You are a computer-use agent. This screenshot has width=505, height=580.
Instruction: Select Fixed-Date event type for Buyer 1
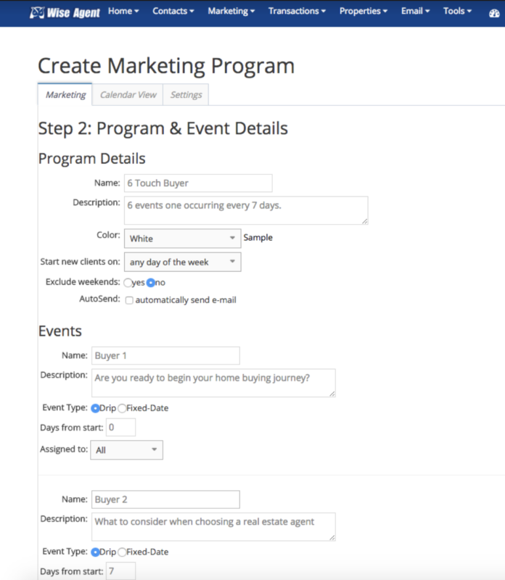122,408
